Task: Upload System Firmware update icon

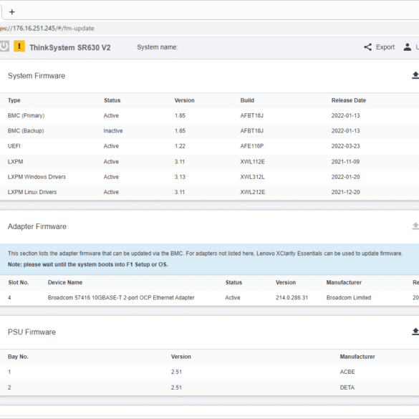Action: pyautogui.click(x=415, y=75)
